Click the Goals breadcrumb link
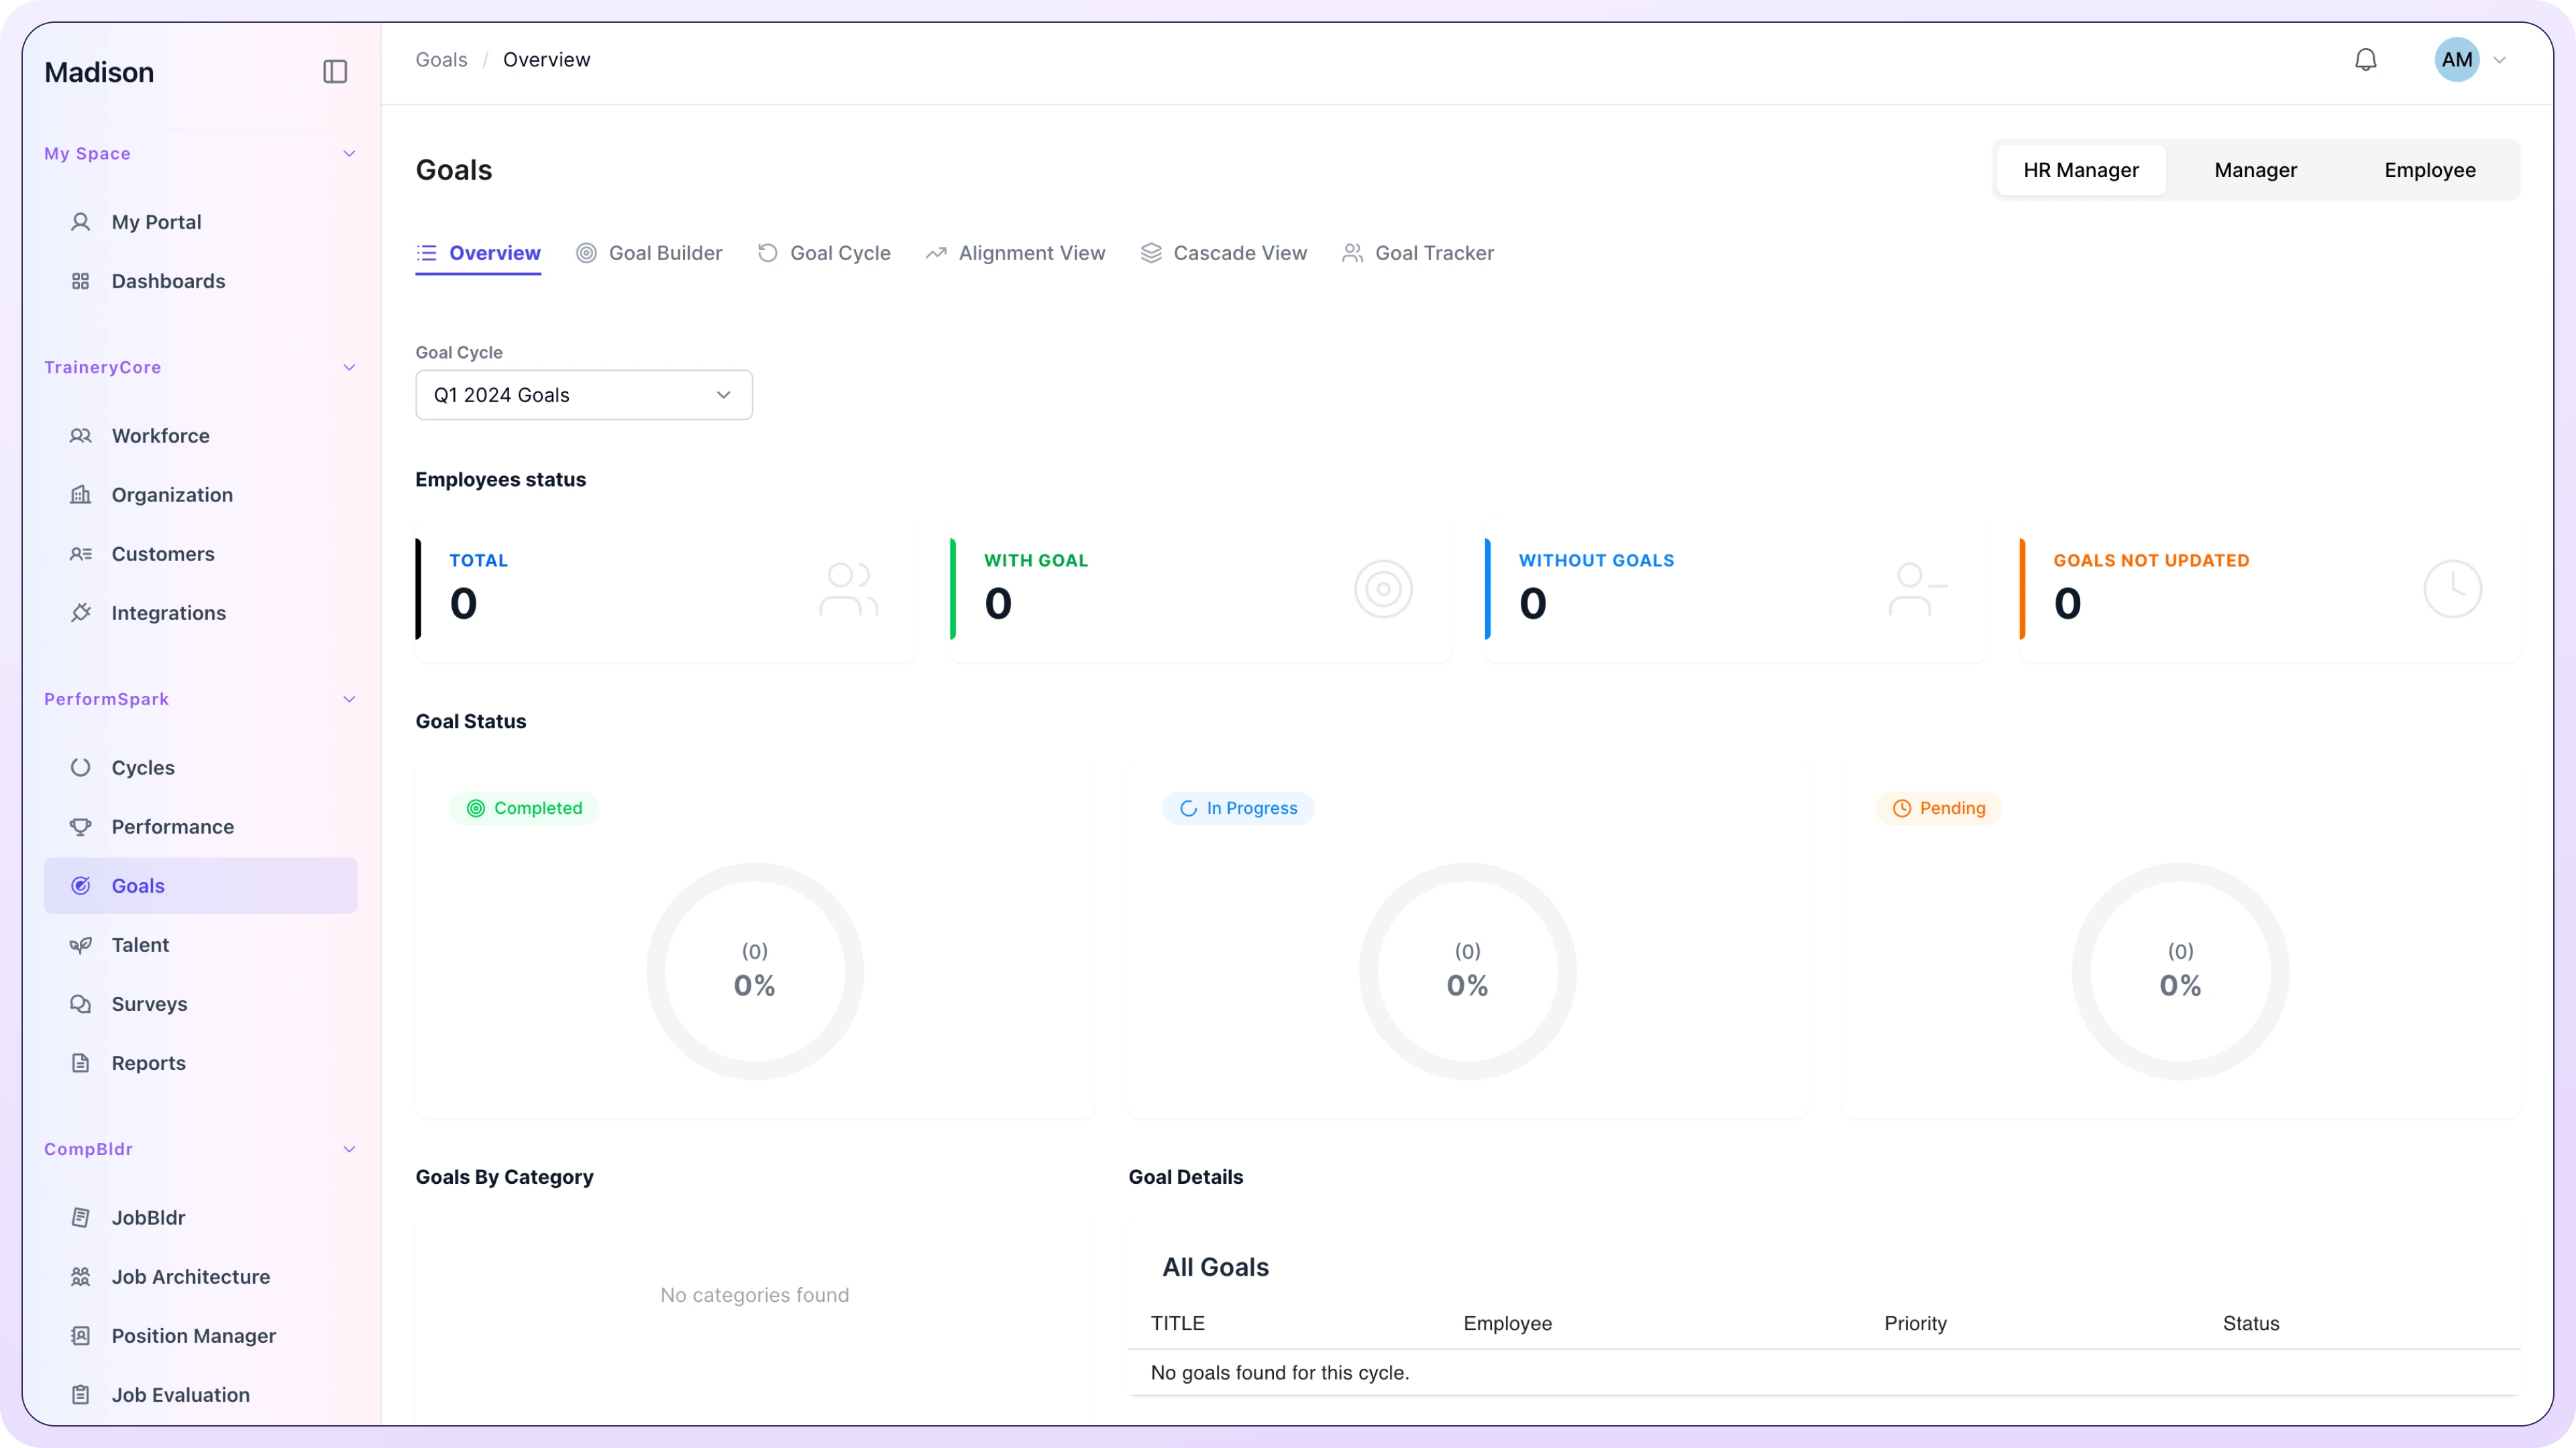2576x1448 pixels. point(441,60)
